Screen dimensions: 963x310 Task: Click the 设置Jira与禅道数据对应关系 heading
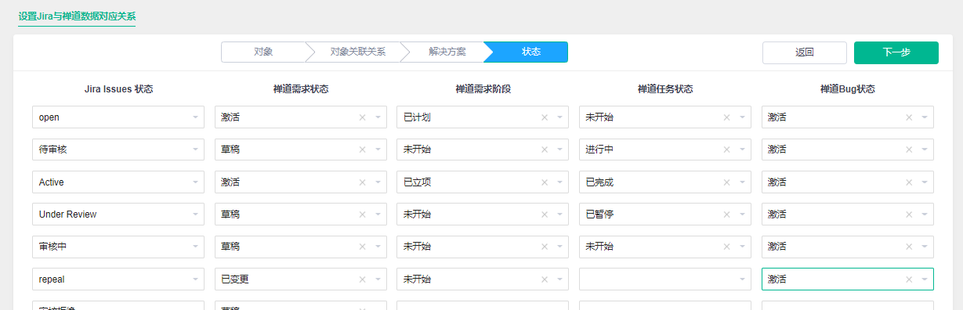[77, 16]
